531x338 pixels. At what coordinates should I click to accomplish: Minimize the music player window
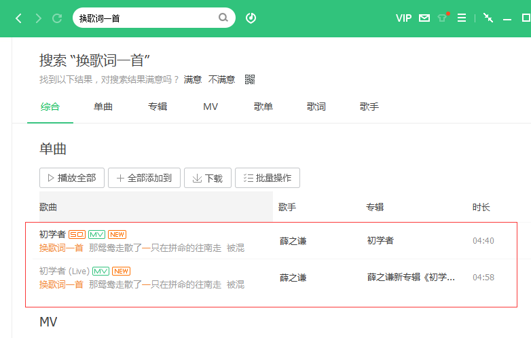[507, 20]
